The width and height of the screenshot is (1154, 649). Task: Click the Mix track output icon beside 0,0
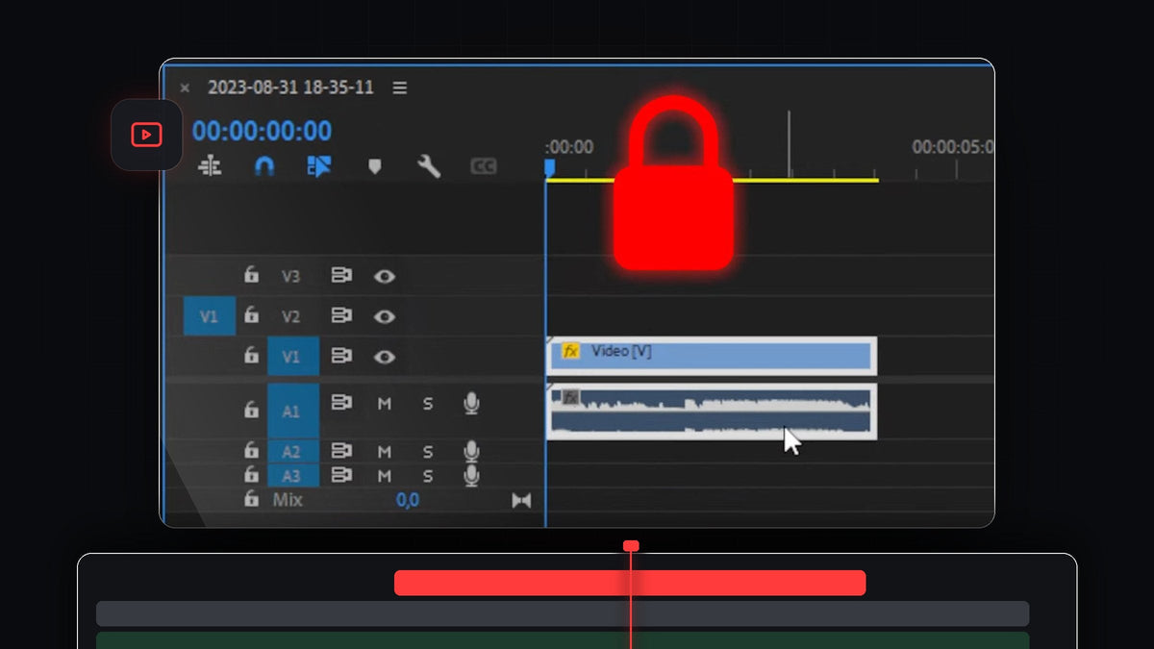pyautogui.click(x=521, y=500)
